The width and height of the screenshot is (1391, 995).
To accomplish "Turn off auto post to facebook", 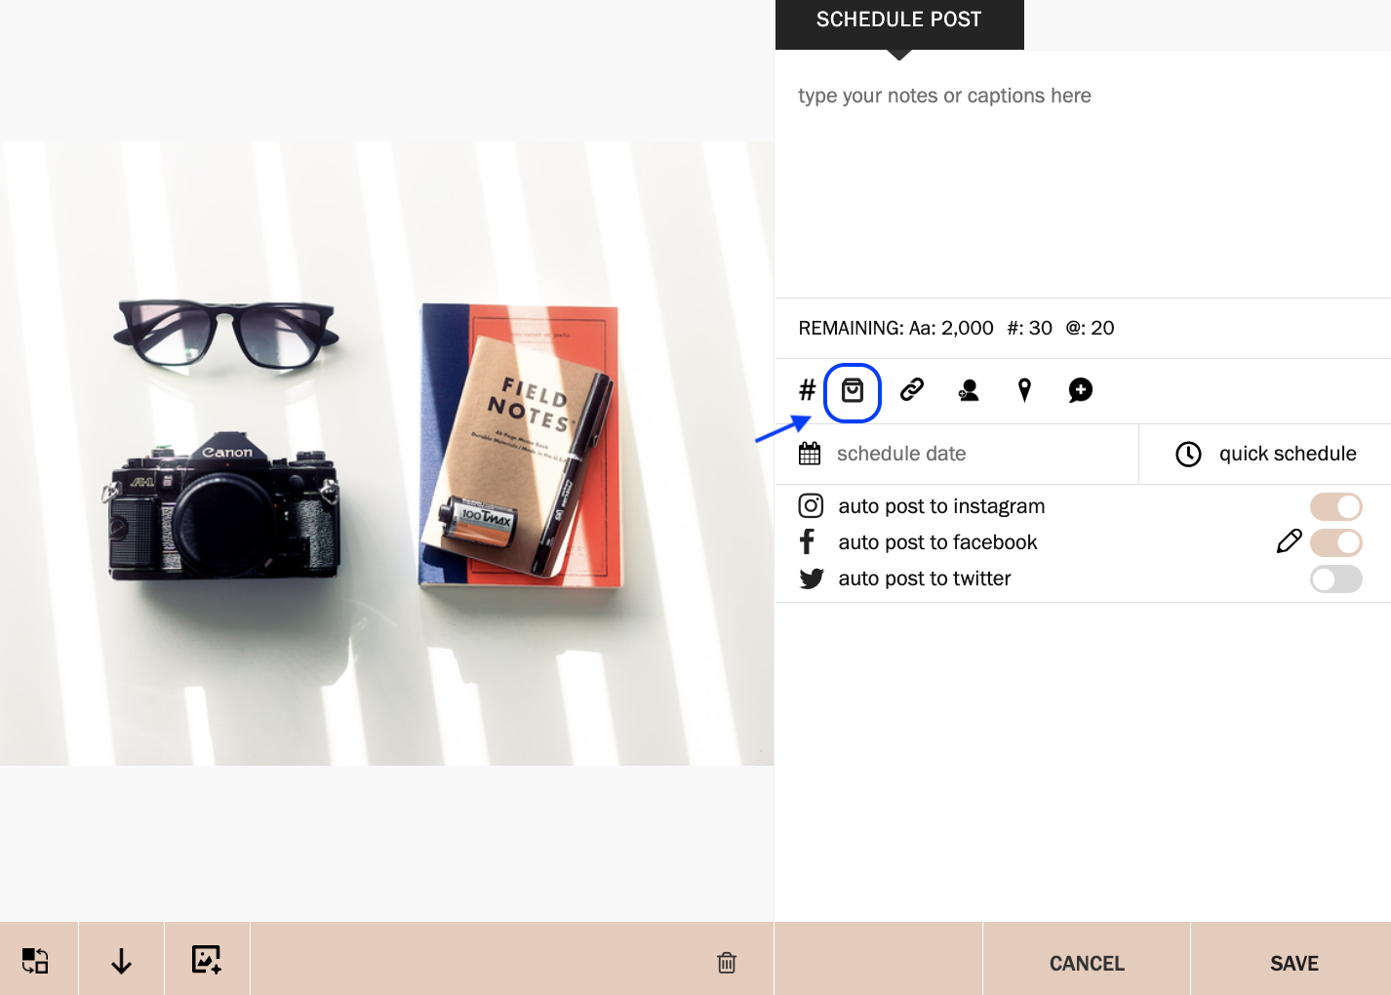I will tap(1335, 542).
